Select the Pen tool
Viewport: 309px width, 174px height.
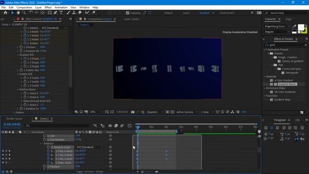[x=56, y=13]
